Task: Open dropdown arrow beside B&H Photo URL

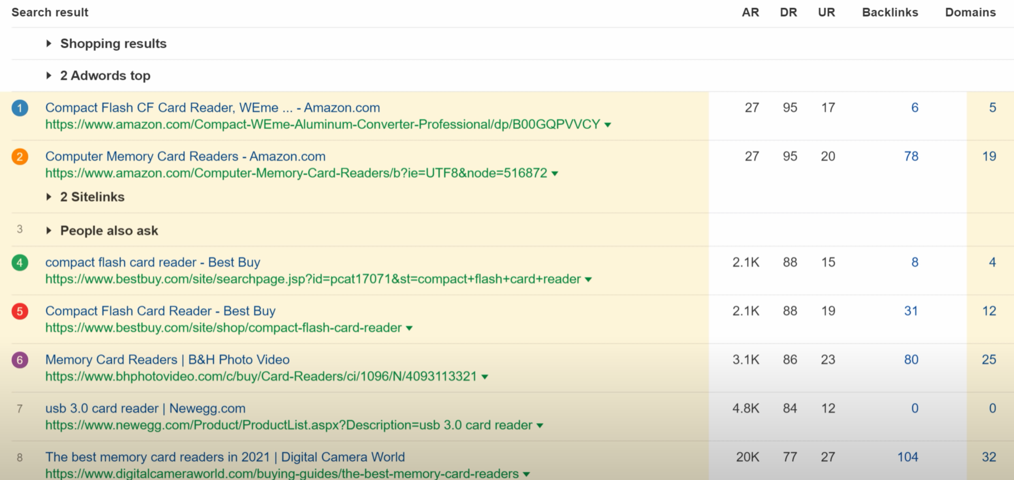Action: [x=485, y=377]
